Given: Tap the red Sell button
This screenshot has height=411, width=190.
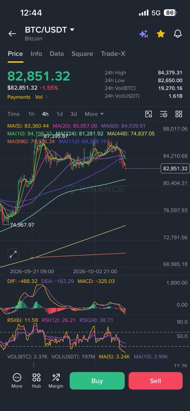Looking at the screenshot, I should pyautogui.click(x=155, y=380).
